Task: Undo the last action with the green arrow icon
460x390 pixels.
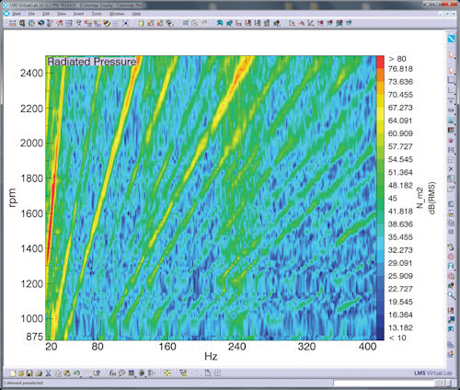Action: (76, 373)
